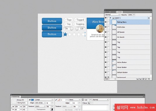Image resolution: width=156 pixels, height=111 pixels.
Task: Toggle visibility of the Off Switch layer
Action: [106, 32]
